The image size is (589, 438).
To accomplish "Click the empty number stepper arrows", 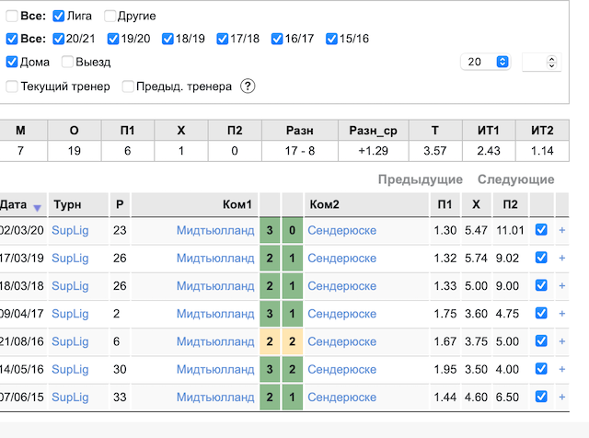I will [x=551, y=62].
